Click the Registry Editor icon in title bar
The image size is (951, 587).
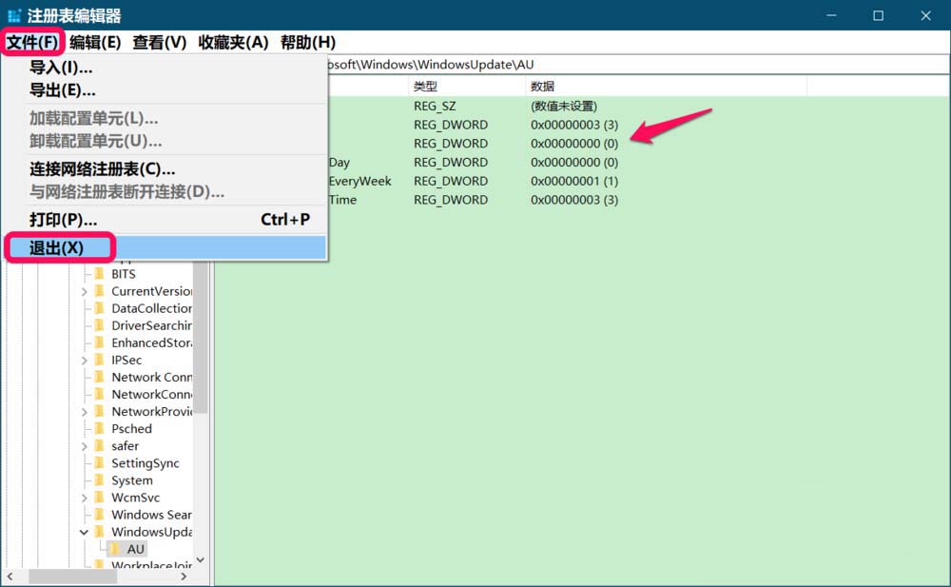click(13, 14)
